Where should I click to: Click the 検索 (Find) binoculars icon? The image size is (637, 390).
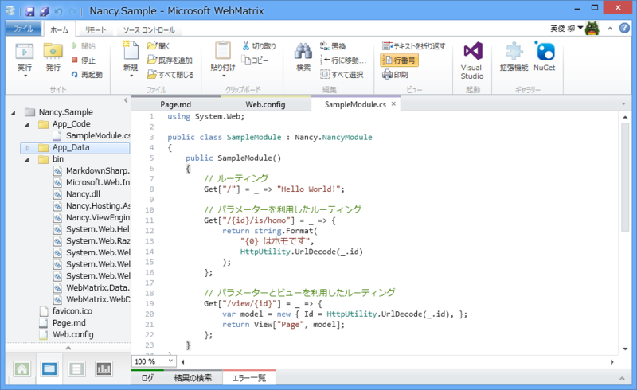(303, 52)
